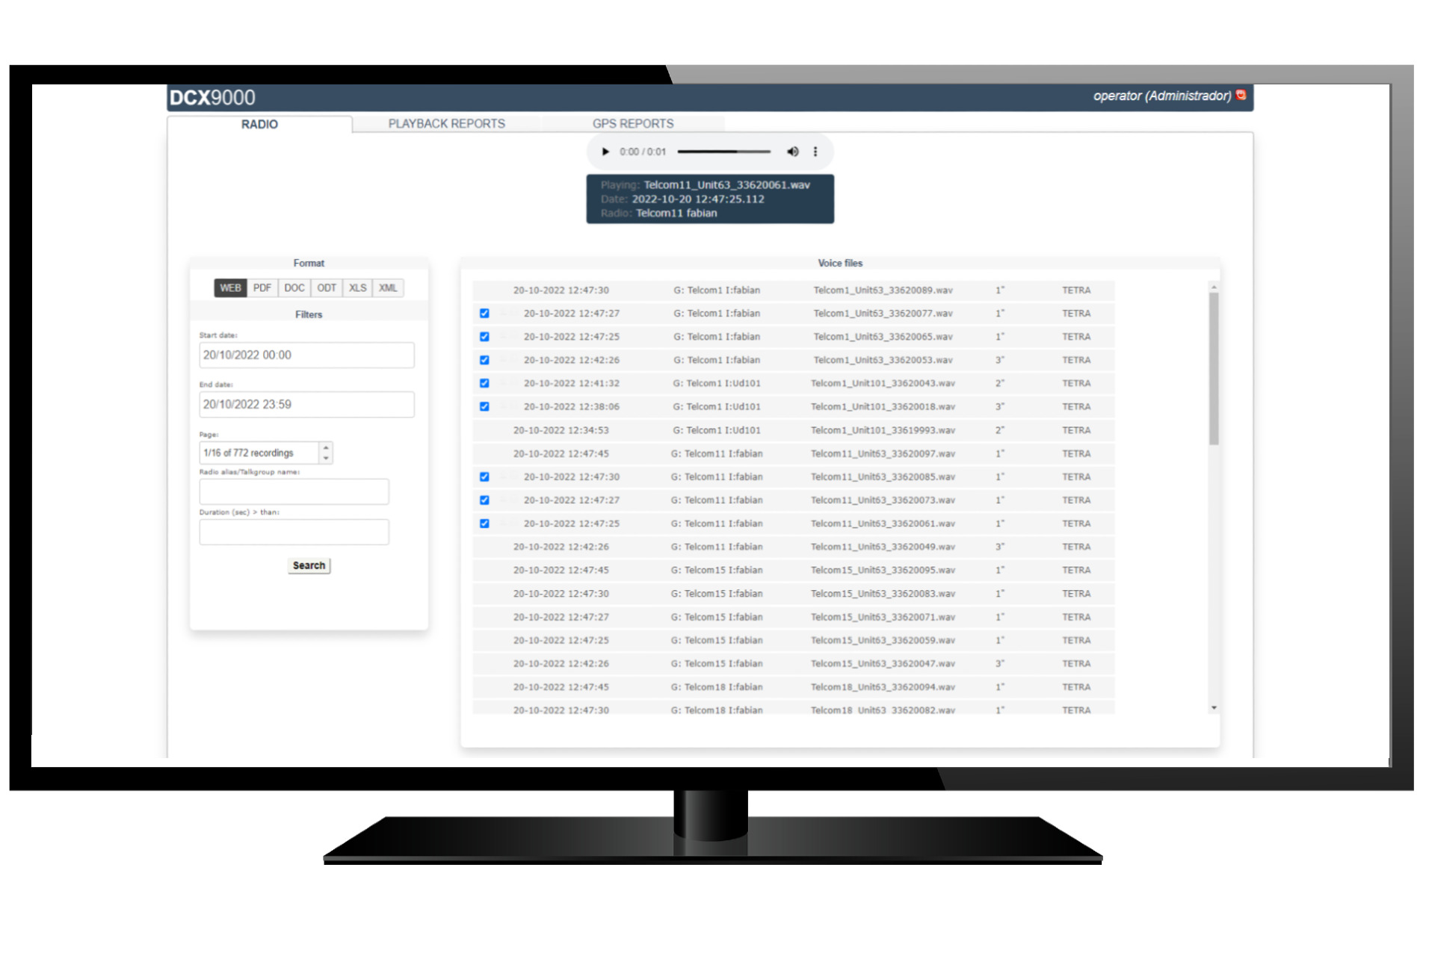Click the Search button

click(309, 565)
